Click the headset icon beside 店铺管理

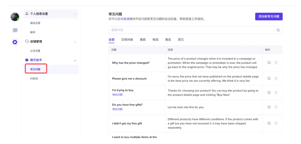coord(27,41)
